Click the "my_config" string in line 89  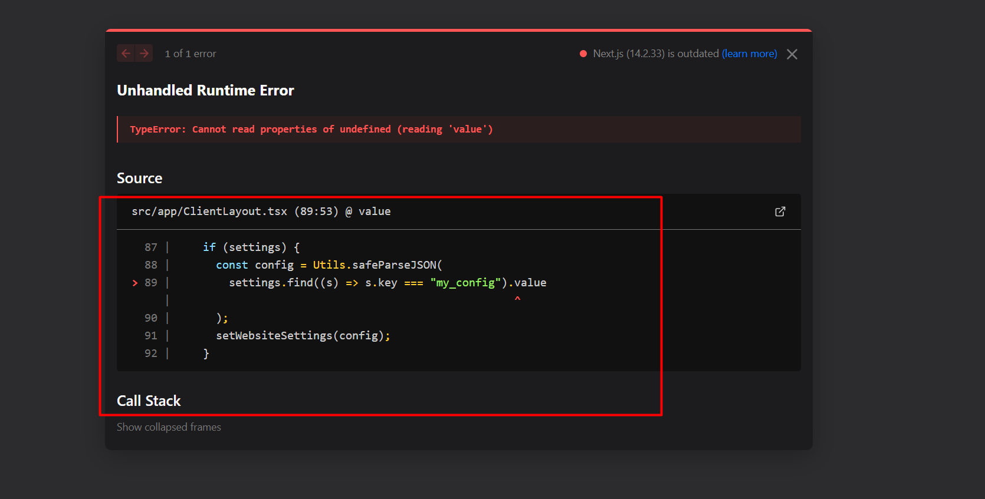point(465,283)
